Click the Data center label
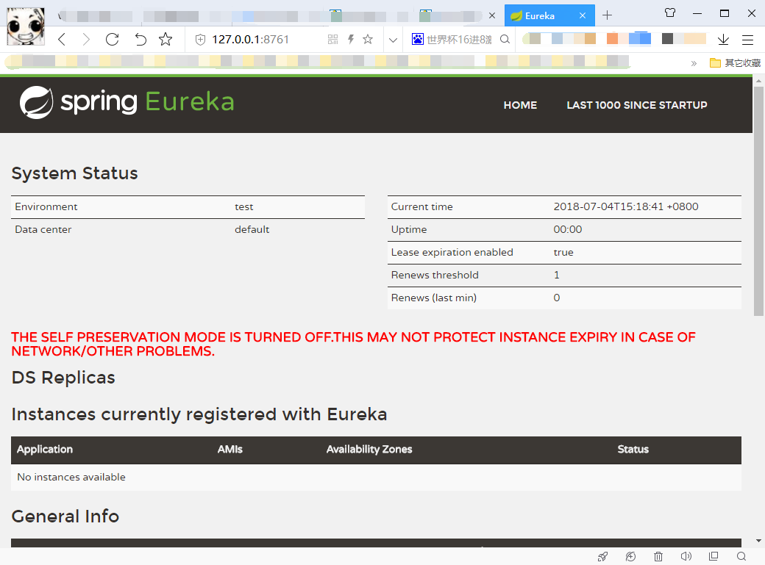 pyautogui.click(x=43, y=230)
